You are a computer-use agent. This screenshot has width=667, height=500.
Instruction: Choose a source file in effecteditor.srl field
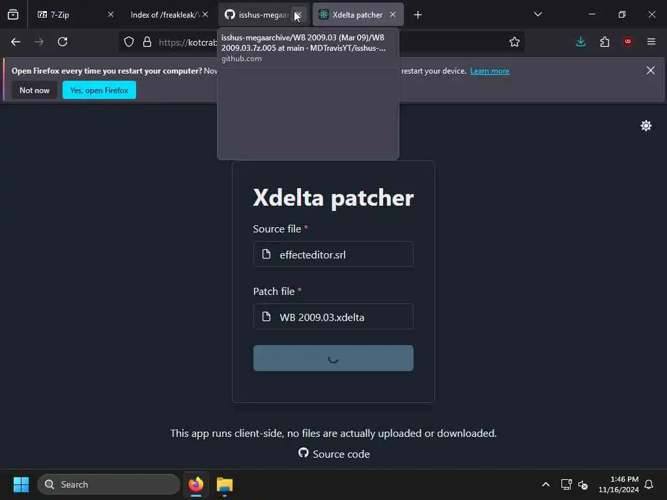point(333,255)
